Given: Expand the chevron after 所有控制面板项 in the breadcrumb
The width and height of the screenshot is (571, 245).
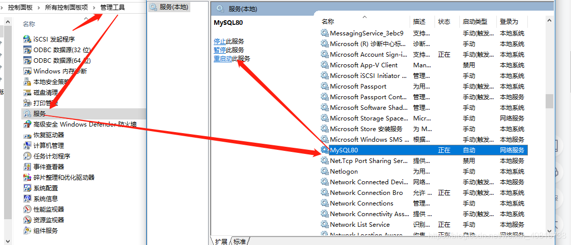Looking at the screenshot, I should click(x=94, y=7).
